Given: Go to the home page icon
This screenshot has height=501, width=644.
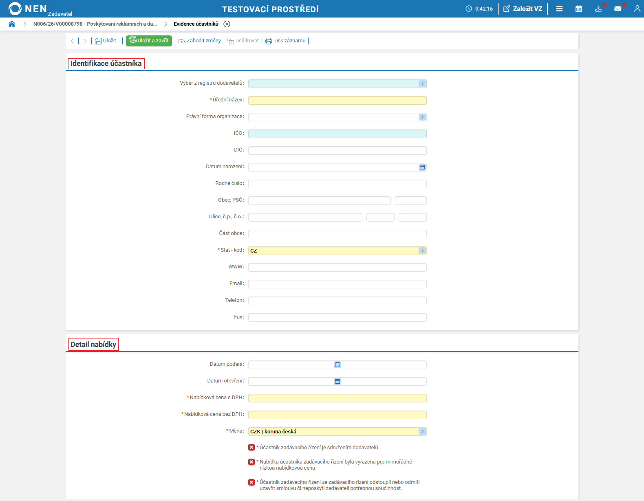Looking at the screenshot, I should 12,24.
